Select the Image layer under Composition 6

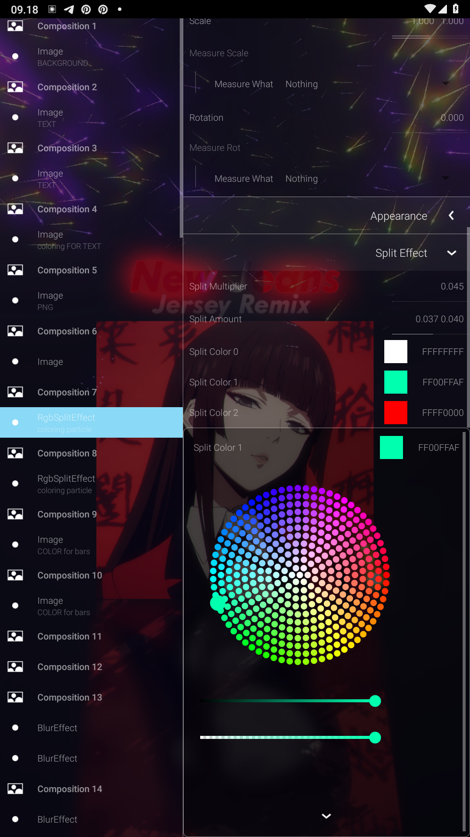tap(91, 362)
